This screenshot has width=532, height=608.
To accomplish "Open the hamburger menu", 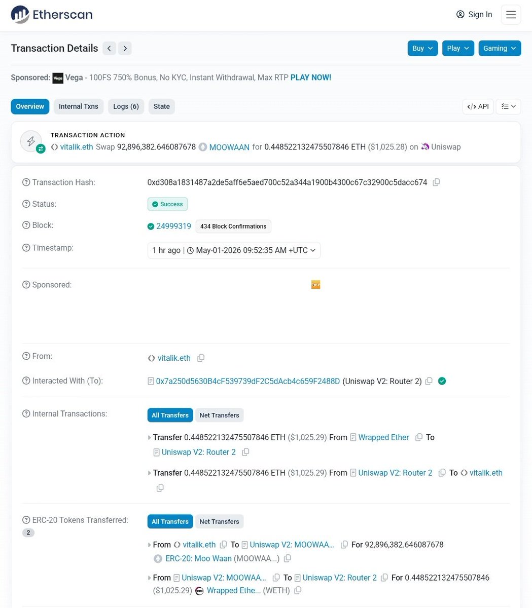I will (511, 15).
